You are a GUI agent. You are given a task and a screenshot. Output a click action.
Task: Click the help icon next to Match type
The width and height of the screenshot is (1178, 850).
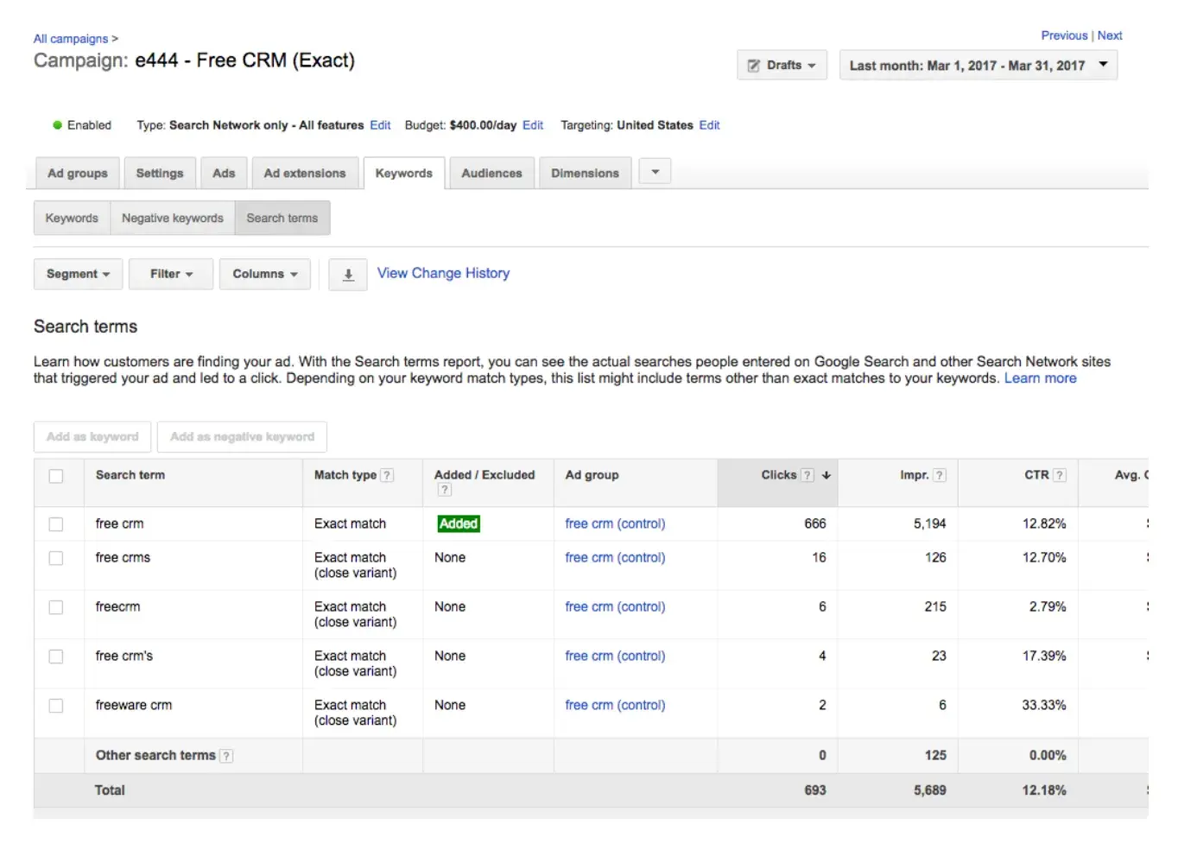point(387,475)
